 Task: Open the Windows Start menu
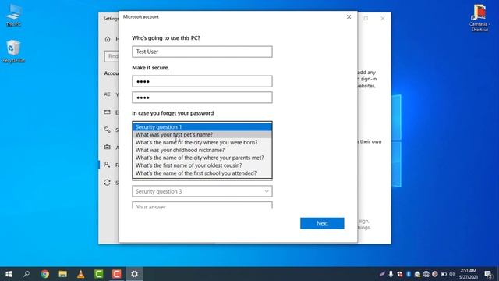[9, 274]
